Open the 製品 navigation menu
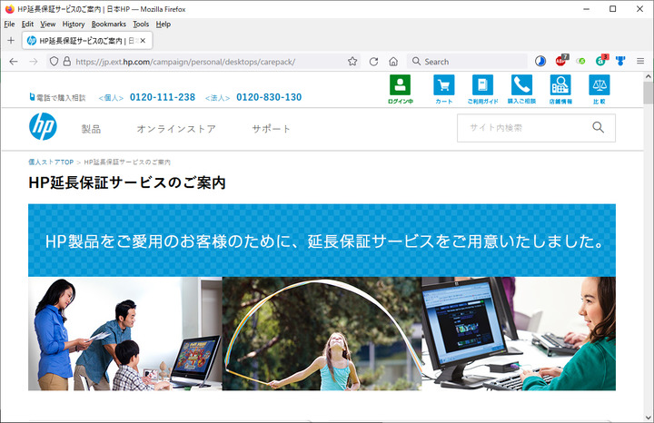Image resolution: width=654 pixels, height=423 pixels. [x=91, y=129]
